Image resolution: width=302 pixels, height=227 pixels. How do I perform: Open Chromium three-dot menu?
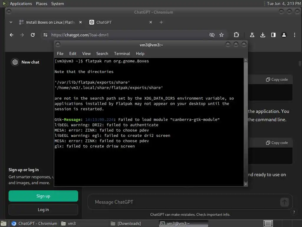(295, 35)
